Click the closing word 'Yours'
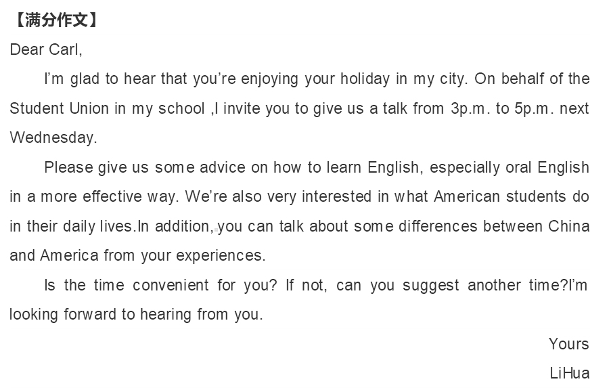This screenshot has width=609, height=390. pyautogui.click(x=569, y=344)
